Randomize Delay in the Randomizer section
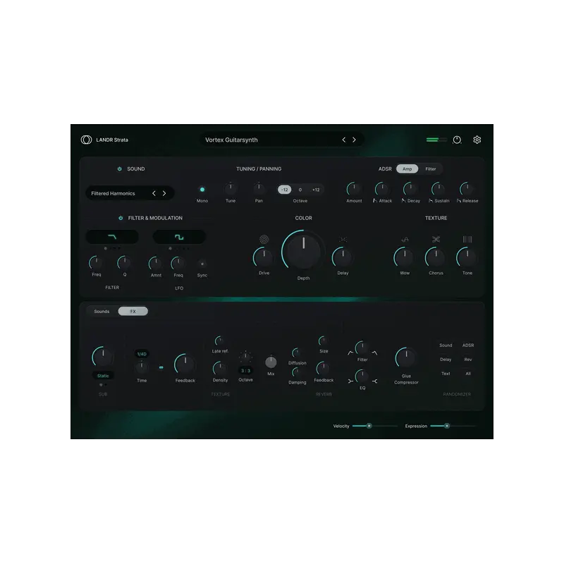564x564 pixels. (446, 360)
